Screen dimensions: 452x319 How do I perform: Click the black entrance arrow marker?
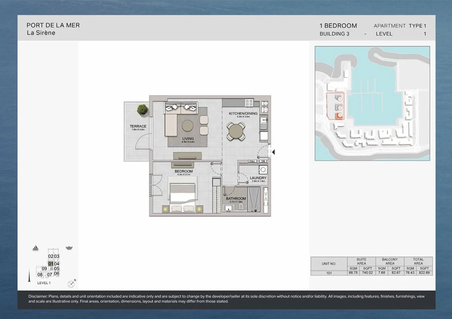click(x=273, y=152)
